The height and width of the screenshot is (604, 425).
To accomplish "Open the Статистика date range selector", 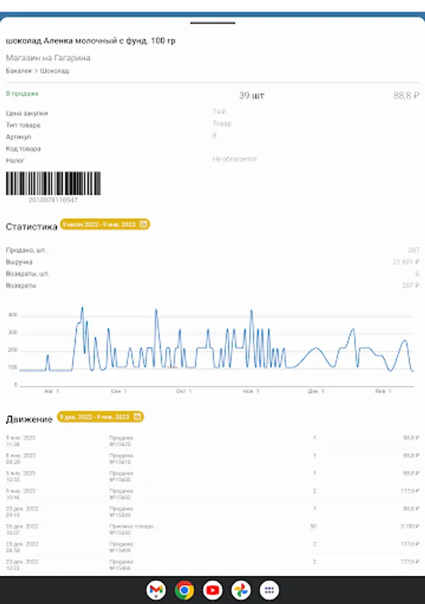I will coord(105,224).
